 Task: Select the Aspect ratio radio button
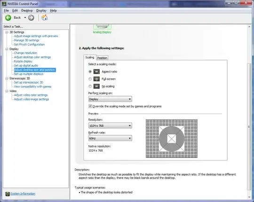pyautogui.click(x=90, y=71)
